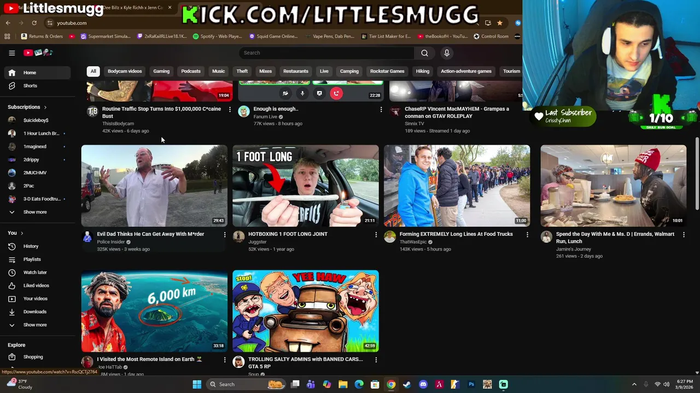Open options for Enough is enough video
700x393 pixels.
pyautogui.click(x=381, y=110)
